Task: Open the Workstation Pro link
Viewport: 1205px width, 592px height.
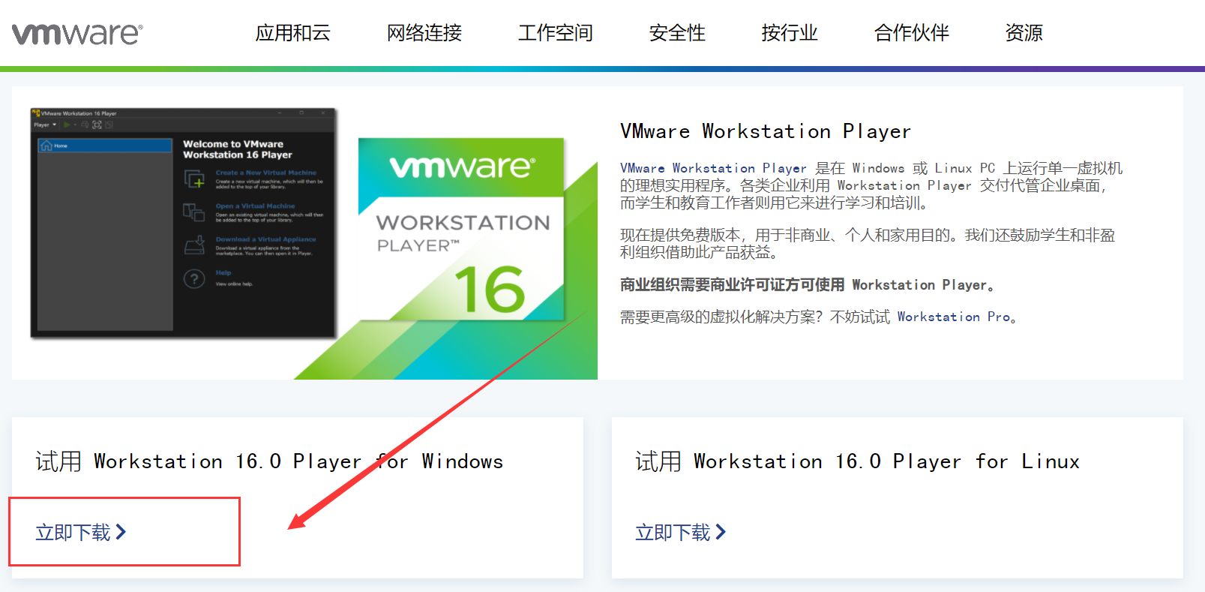Action: (954, 317)
